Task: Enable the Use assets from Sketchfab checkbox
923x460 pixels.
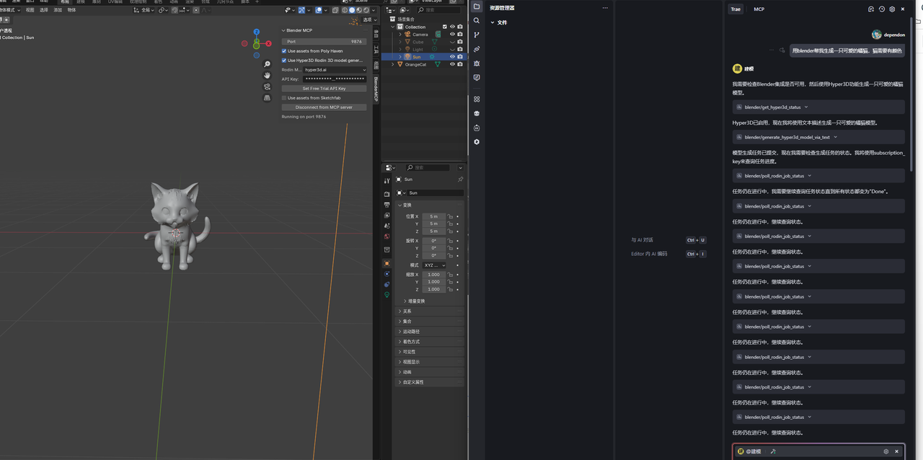Action: (x=284, y=98)
